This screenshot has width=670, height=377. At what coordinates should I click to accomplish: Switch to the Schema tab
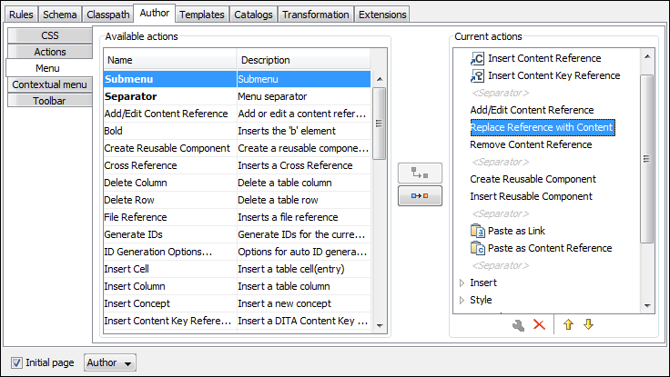click(x=60, y=15)
